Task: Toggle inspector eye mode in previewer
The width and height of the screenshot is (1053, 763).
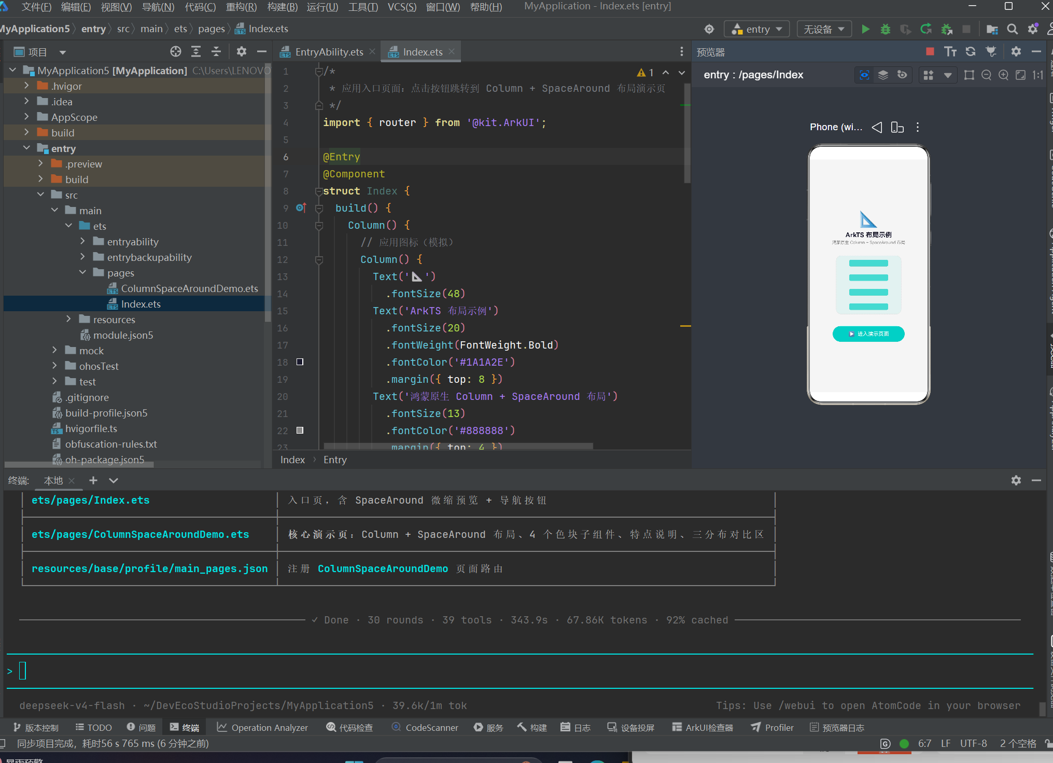Action: (864, 75)
